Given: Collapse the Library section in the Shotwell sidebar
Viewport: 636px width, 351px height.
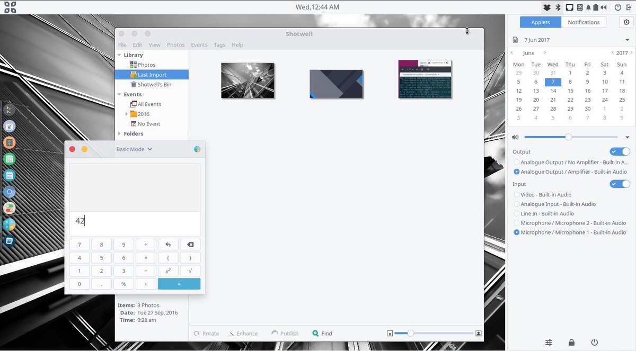Looking at the screenshot, I should tap(119, 55).
